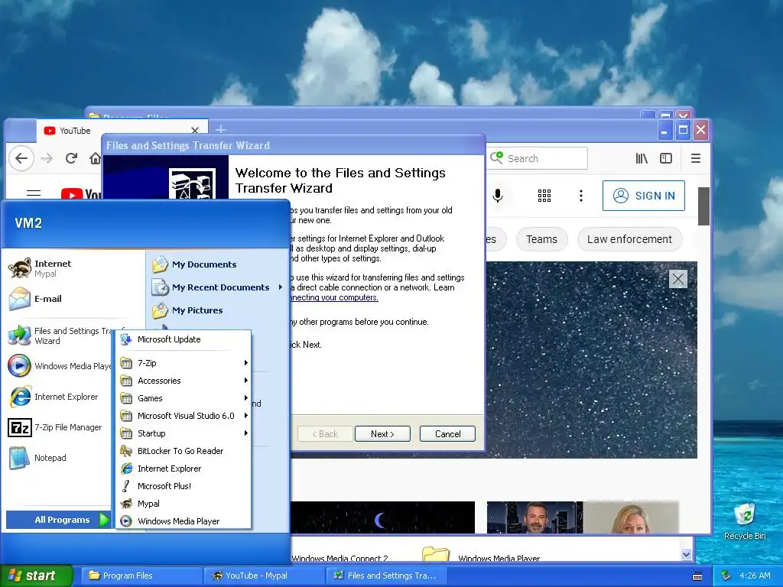Select the Teams filter chip
Viewport: 783px width, 587px height.
542,239
